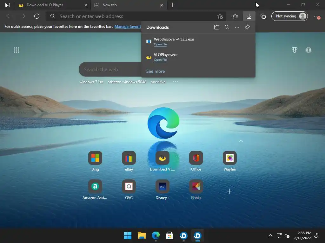The image size is (325, 243).
Task: Click See more in Downloads
Action: (x=156, y=71)
